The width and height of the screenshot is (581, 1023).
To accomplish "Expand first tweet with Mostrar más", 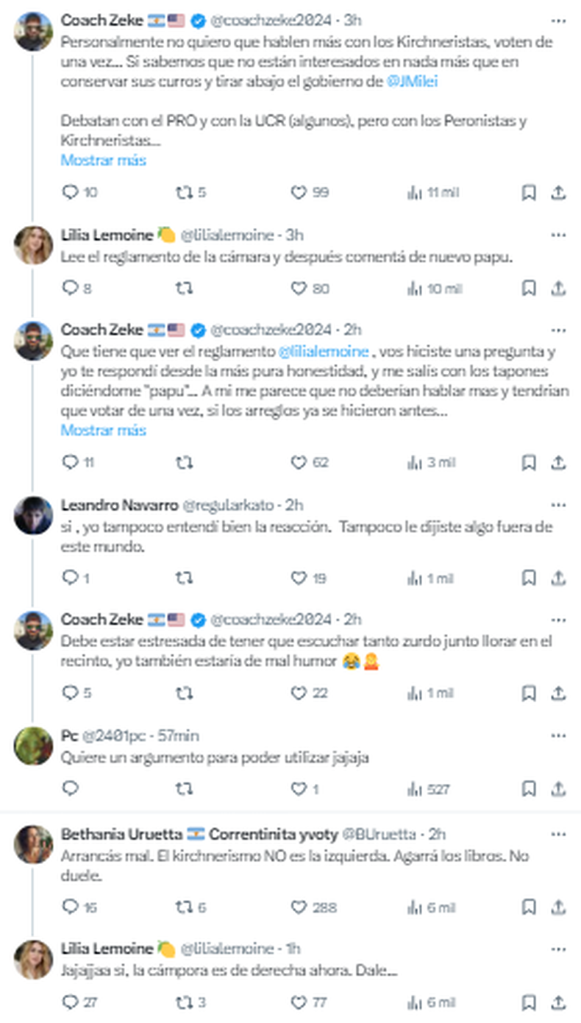I will pos(103,160).
